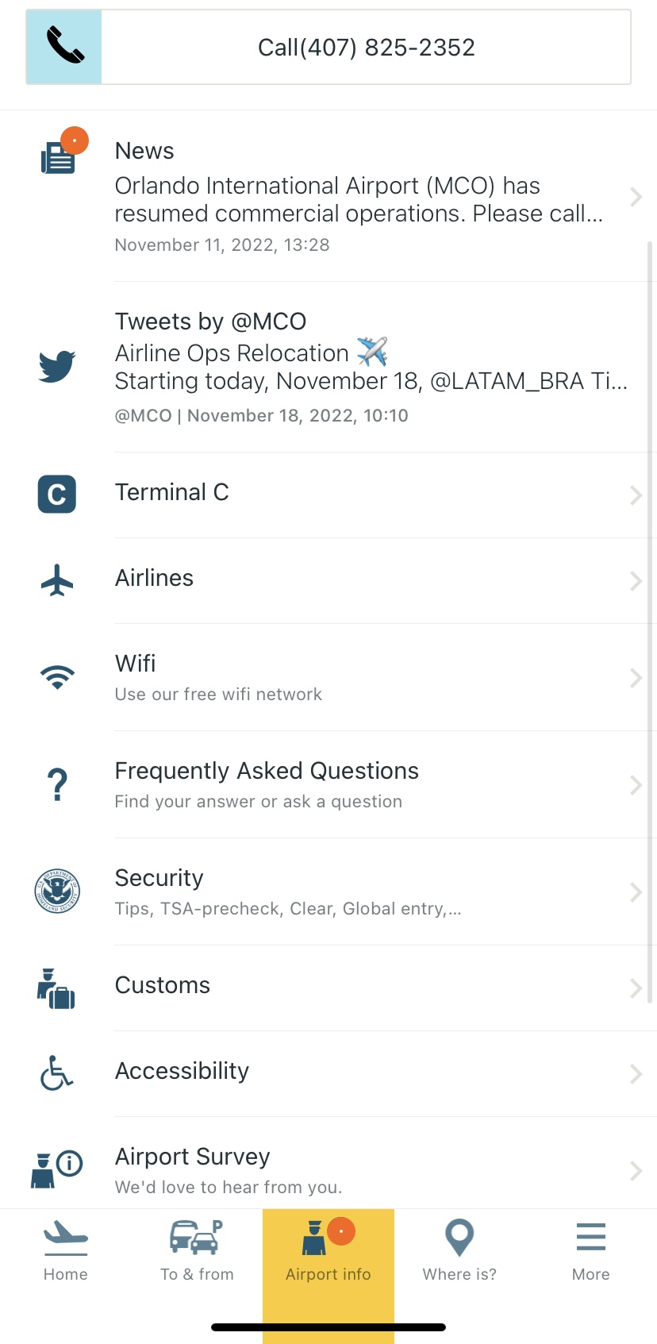
Task: Tap the Security Homeland seal icon
Action: [57, 891]
